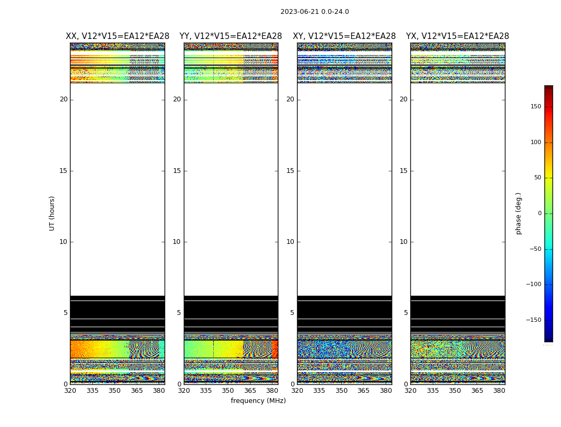The height and width of the screenshot is (427, 561).
Task: Click the YY, V12*V15=EA12*EA28 panel title
Action: tap(231, 36)
